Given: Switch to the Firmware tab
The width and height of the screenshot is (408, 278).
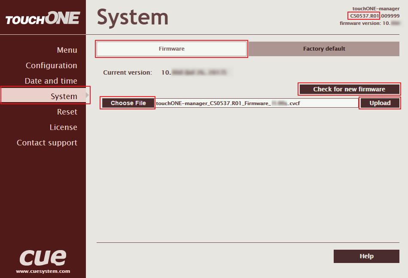Looking at the screenshot, I should [171, 49].
